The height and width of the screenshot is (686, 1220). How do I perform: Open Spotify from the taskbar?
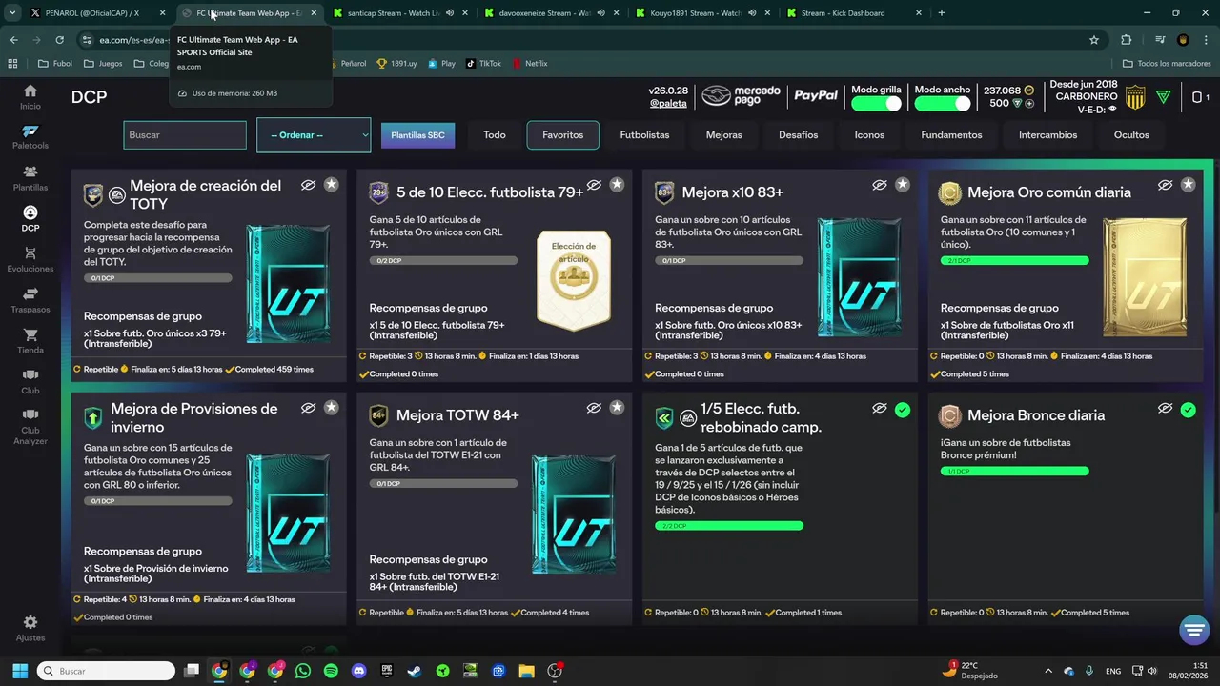click(x=331, y=671)
